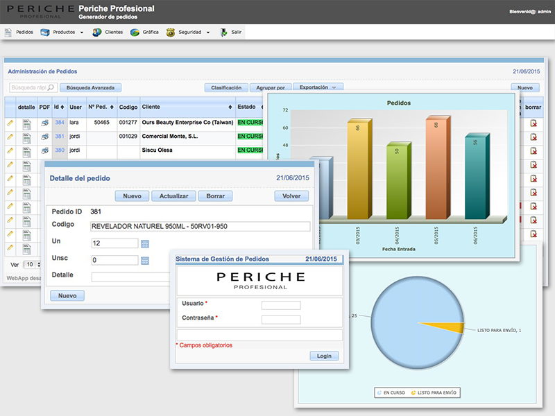This screenshot has width=555, height=416.
Task: Open the detalle icon for order 384
Action: [x=26, y=124]
